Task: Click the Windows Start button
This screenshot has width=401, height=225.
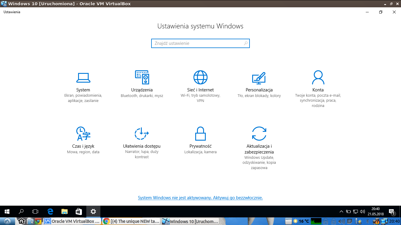Action: pyautogui.click(x=6, y=211)
